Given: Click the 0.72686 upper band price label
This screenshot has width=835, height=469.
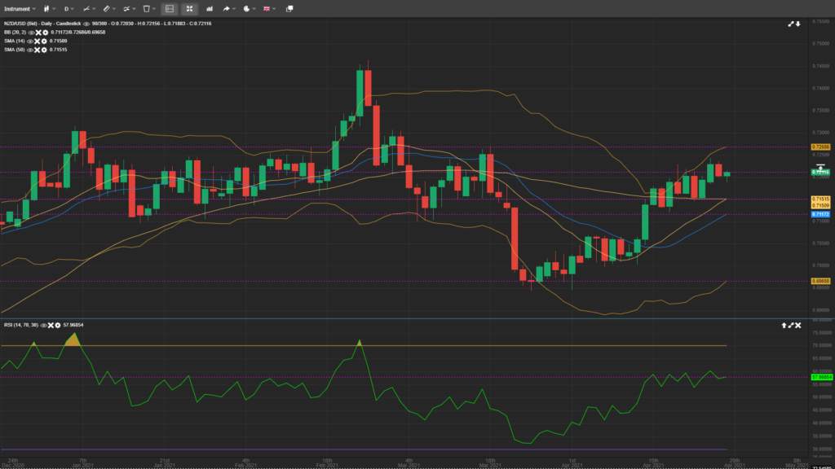Looking at the screenshot, I should coord(820,147).
